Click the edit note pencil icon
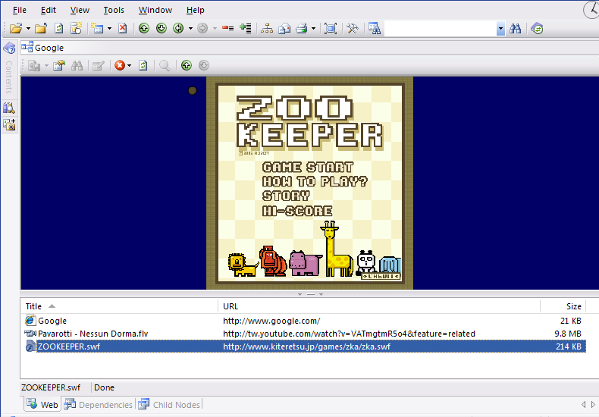 [x=99, y=66]
